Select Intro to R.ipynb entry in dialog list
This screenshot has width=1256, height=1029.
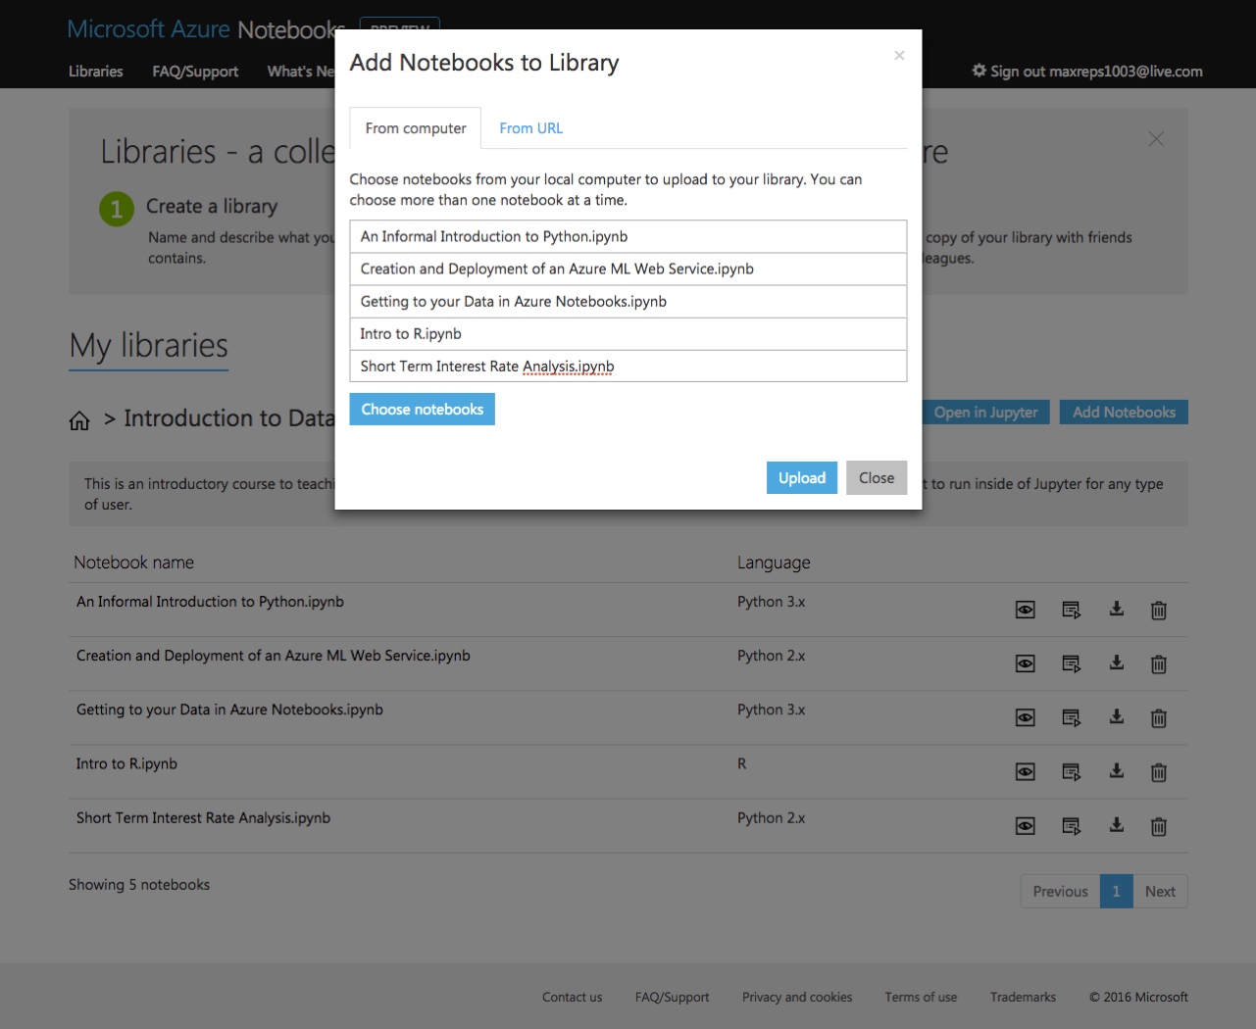(x=628, y=333)
